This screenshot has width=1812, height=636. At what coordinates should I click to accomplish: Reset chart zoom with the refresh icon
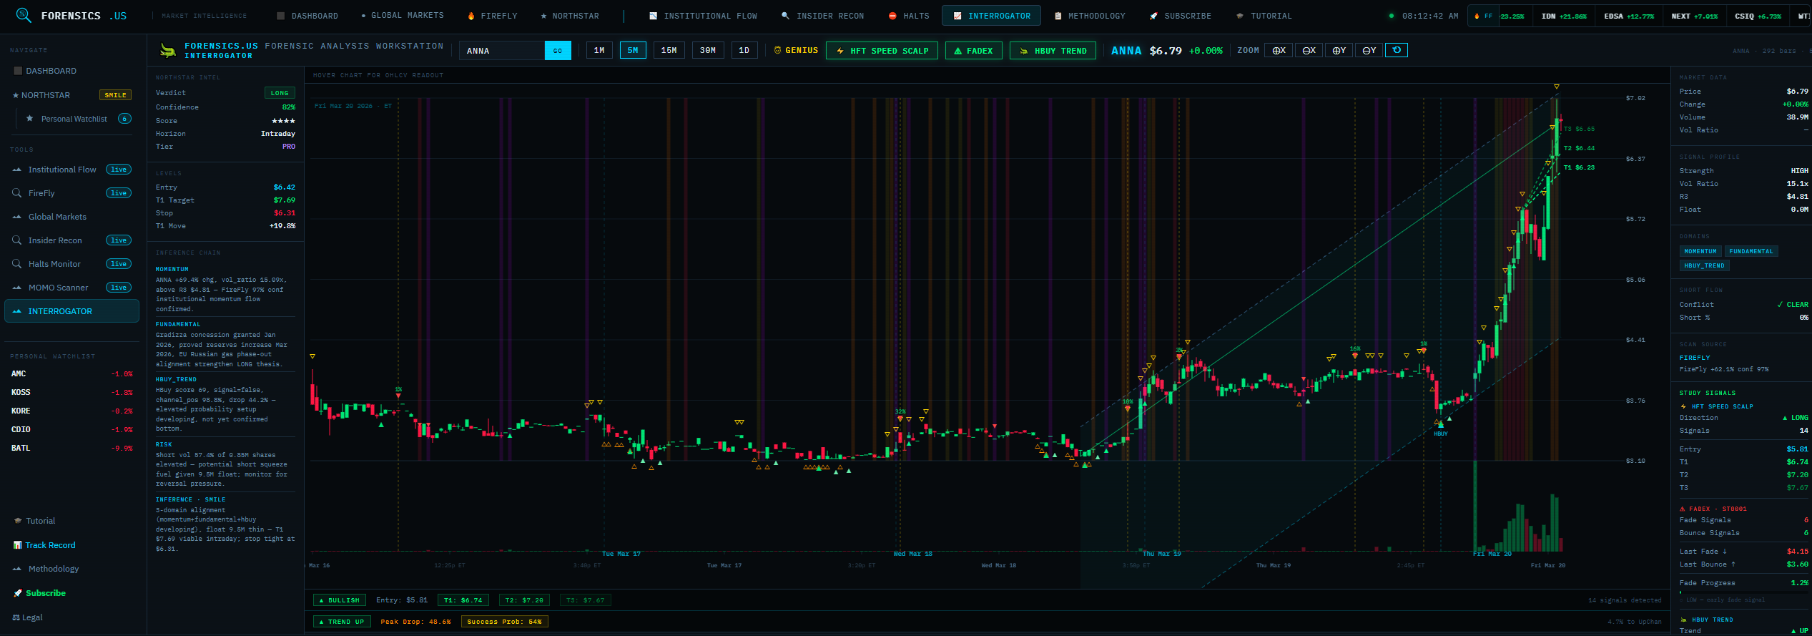coord(1397,50)
